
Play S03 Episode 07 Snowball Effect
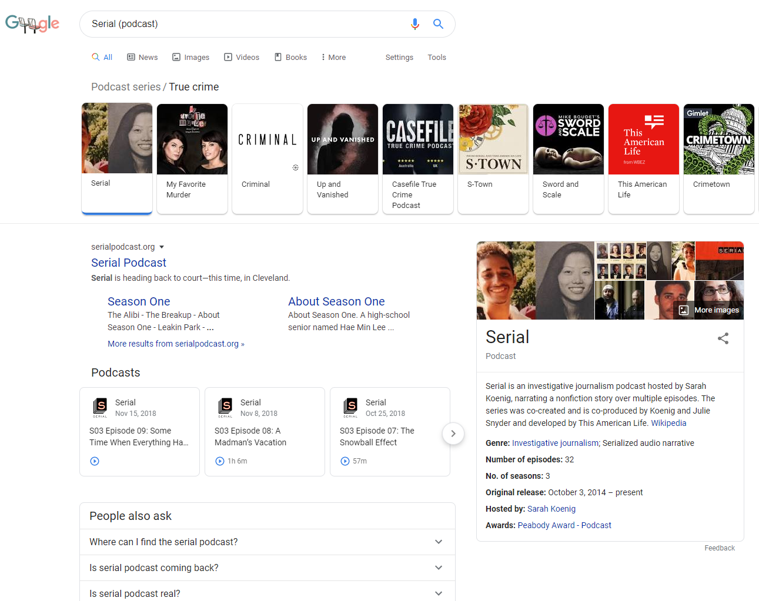pos(345,461)
